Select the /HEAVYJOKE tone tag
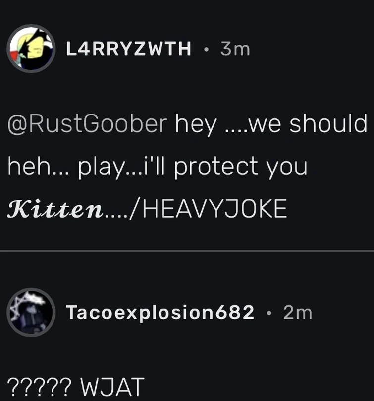 pyautogui.click(x=209, y=208)
